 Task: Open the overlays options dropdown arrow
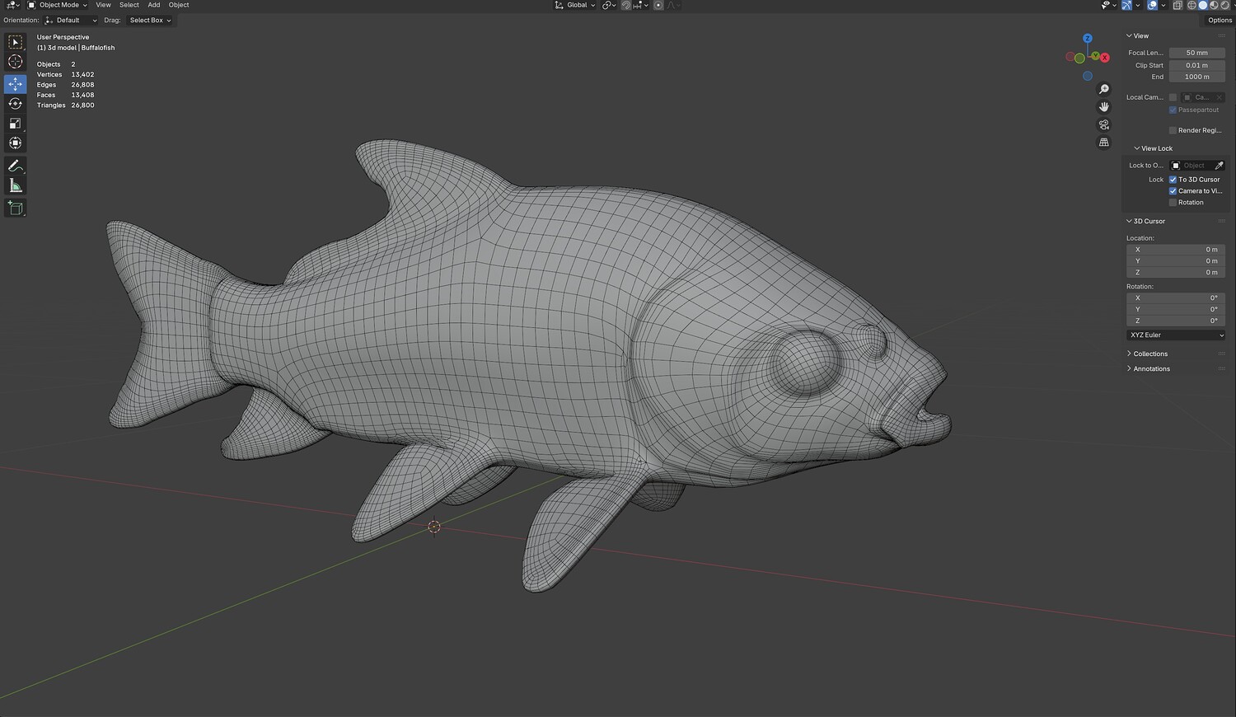1163,5
